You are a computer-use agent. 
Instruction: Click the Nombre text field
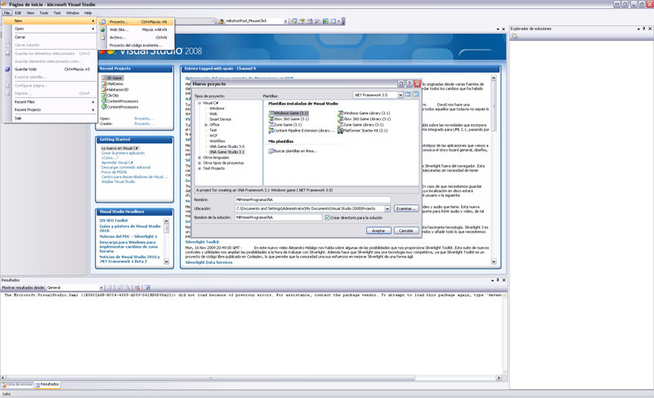coord(312,199)
